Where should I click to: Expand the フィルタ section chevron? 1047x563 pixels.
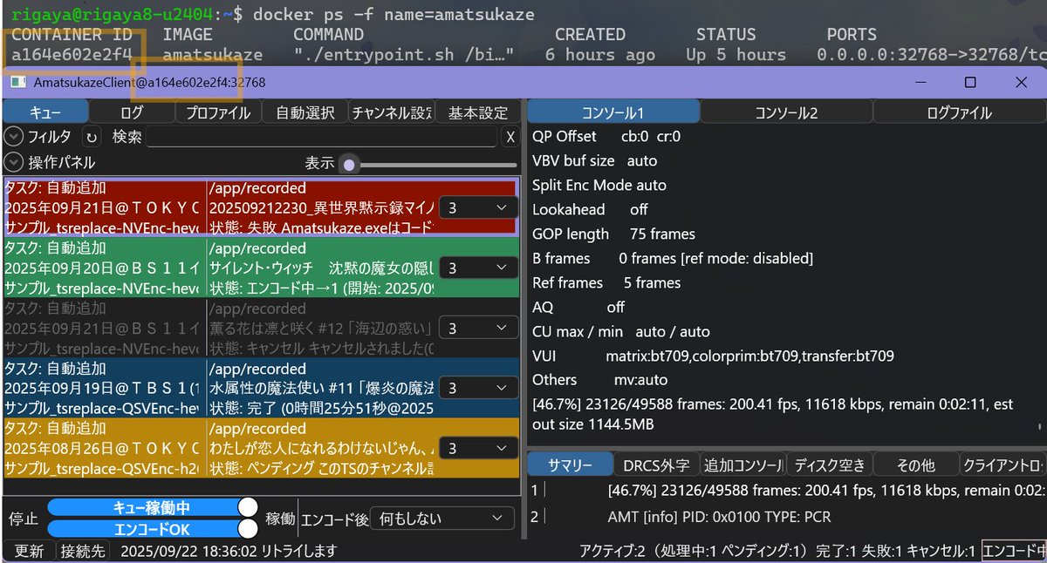click(13, 137)
